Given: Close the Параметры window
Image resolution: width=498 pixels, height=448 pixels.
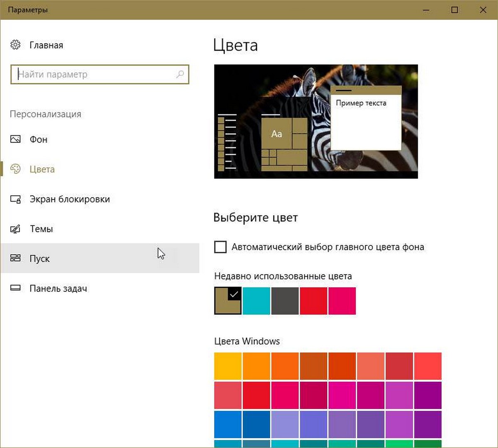Looking at the screenshot, I should [x=483, y=10].
